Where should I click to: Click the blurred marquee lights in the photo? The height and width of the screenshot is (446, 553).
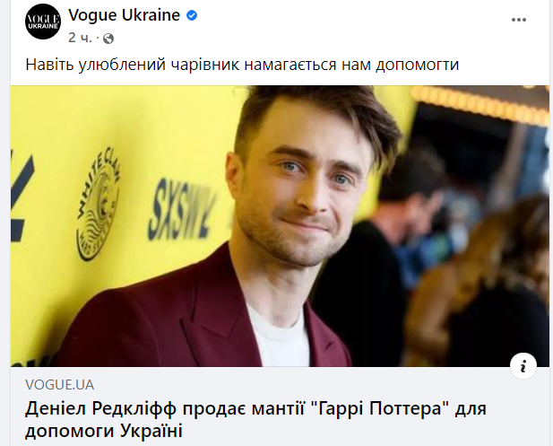coord(480,104)
